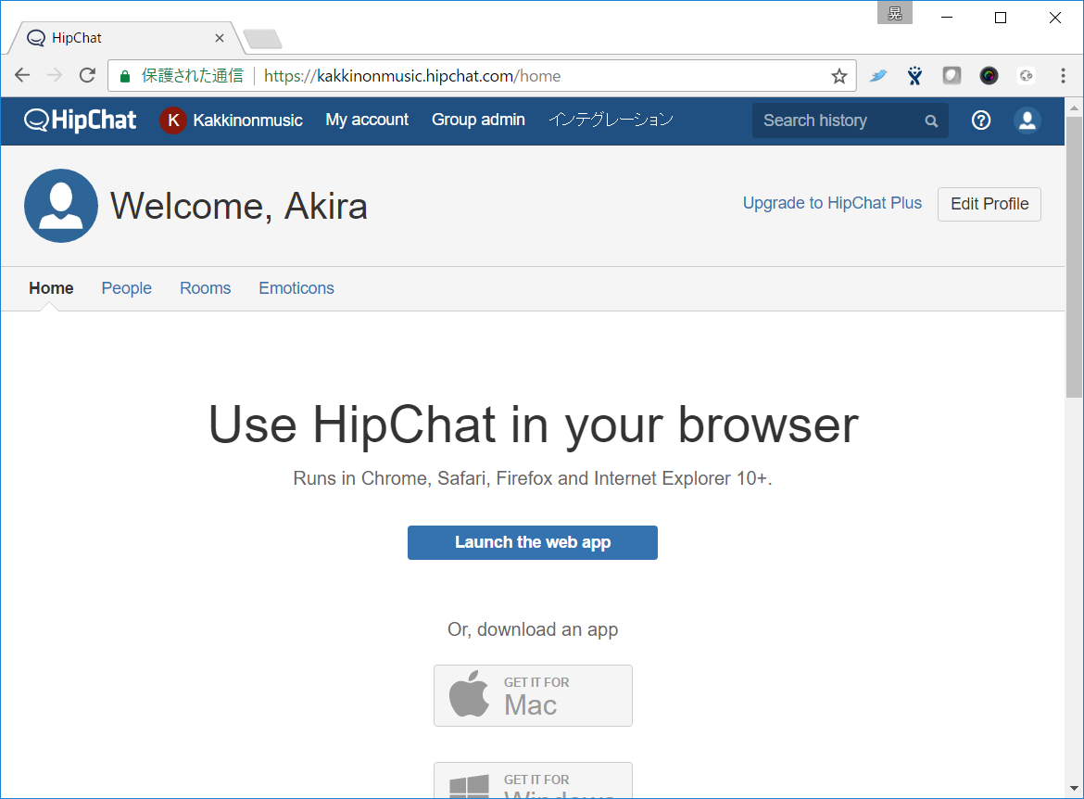Screen dimensions: 1084x799
Task: Click the large Akira profile picture
Action: (61, 206)
